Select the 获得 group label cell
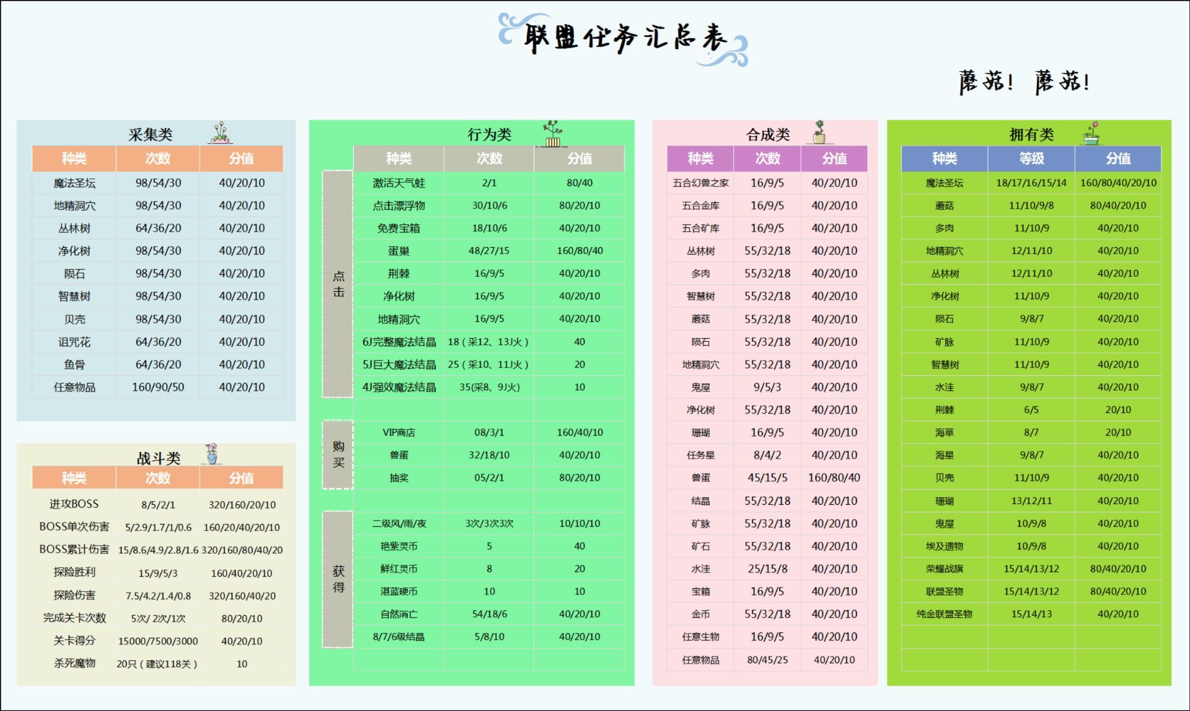1190x711 pixels. [x=338, y=579]
